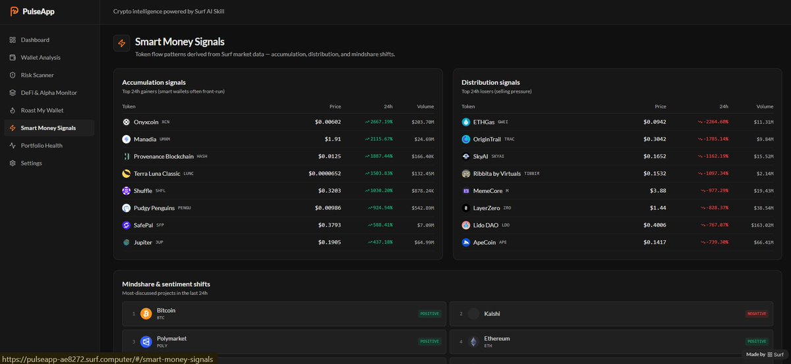Image resolution: width=791 pixels, height=364 pixels.
Task: Click the OriginTrail token icon
Action: pos(466,139)
